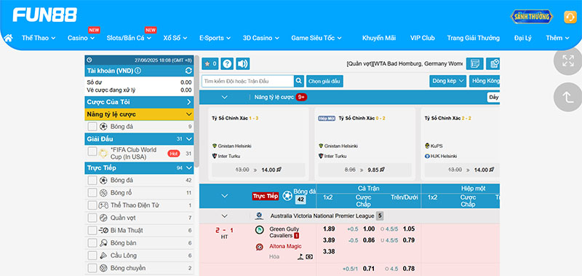Click the live stream camera icon for Green Gully match

310,256
